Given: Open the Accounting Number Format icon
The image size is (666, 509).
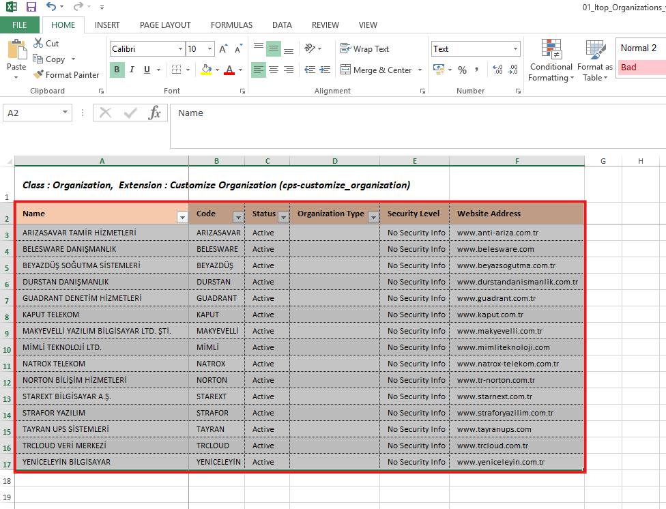Looking at the screenshot, I should pyautogui.click(x=439, y=70).
